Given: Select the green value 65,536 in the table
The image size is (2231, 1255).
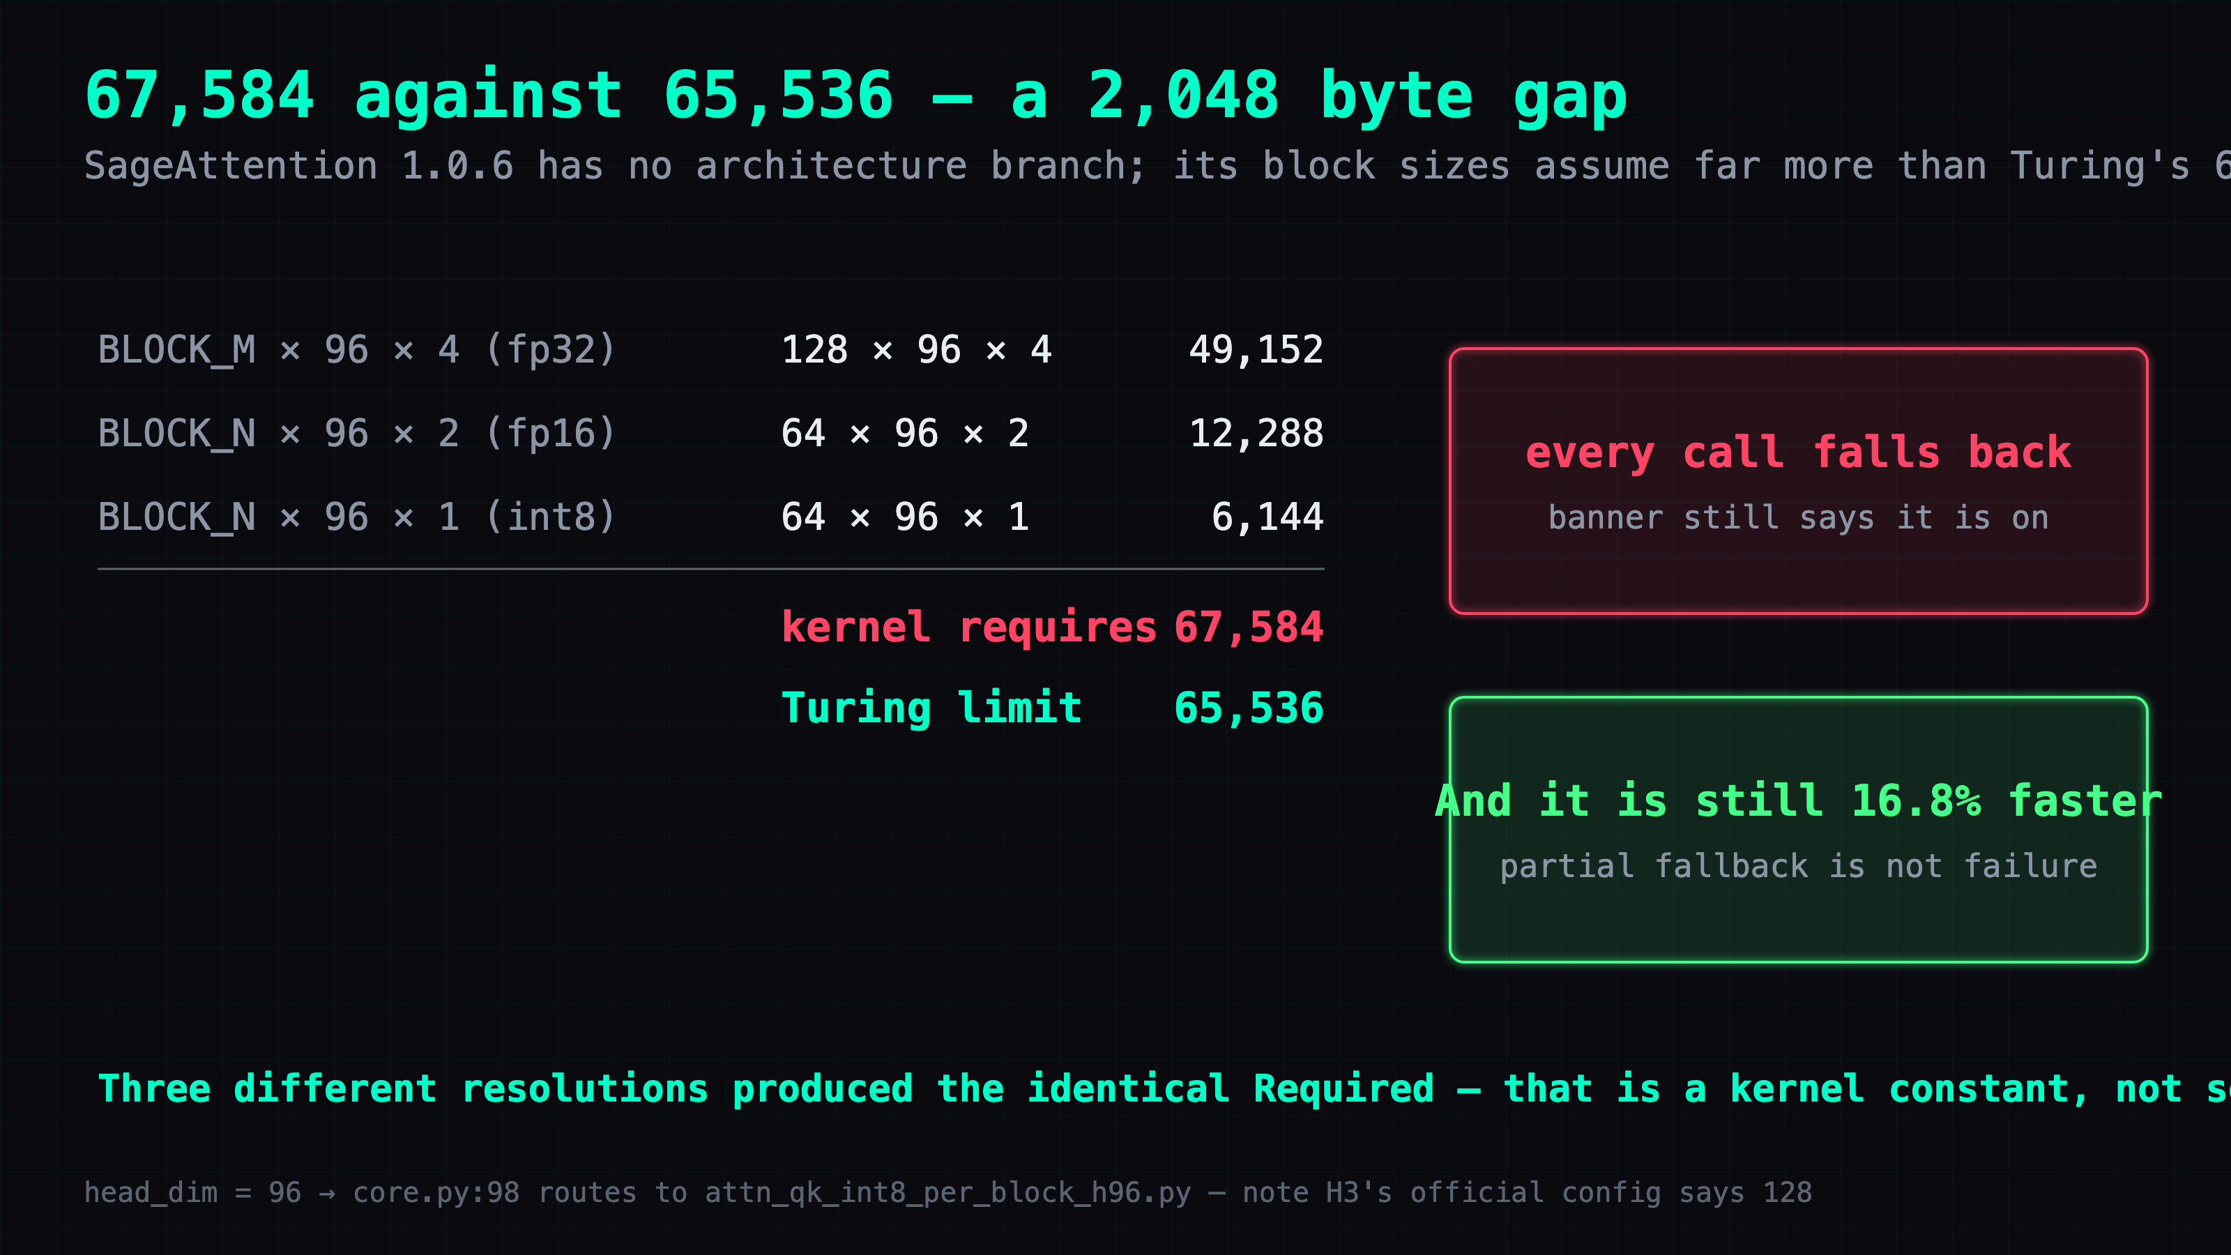Looking at the screenshot, I should pyautogui.click(x=1248, y=708).
